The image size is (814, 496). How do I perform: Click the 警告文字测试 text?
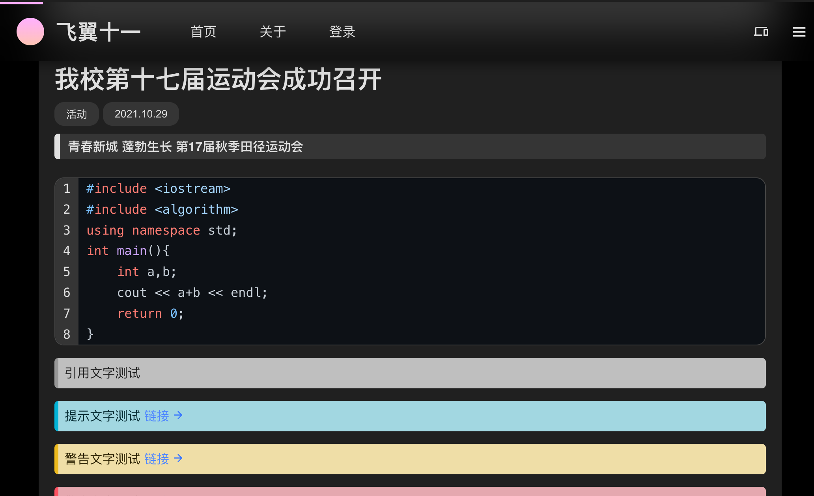click(103, 459)
